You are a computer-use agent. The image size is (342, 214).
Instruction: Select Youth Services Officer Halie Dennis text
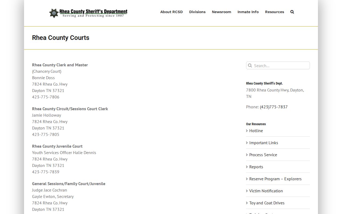tap(64, 152)
